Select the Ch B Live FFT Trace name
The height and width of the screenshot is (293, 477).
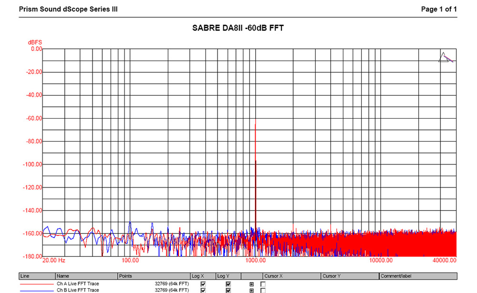coord(78,290)
